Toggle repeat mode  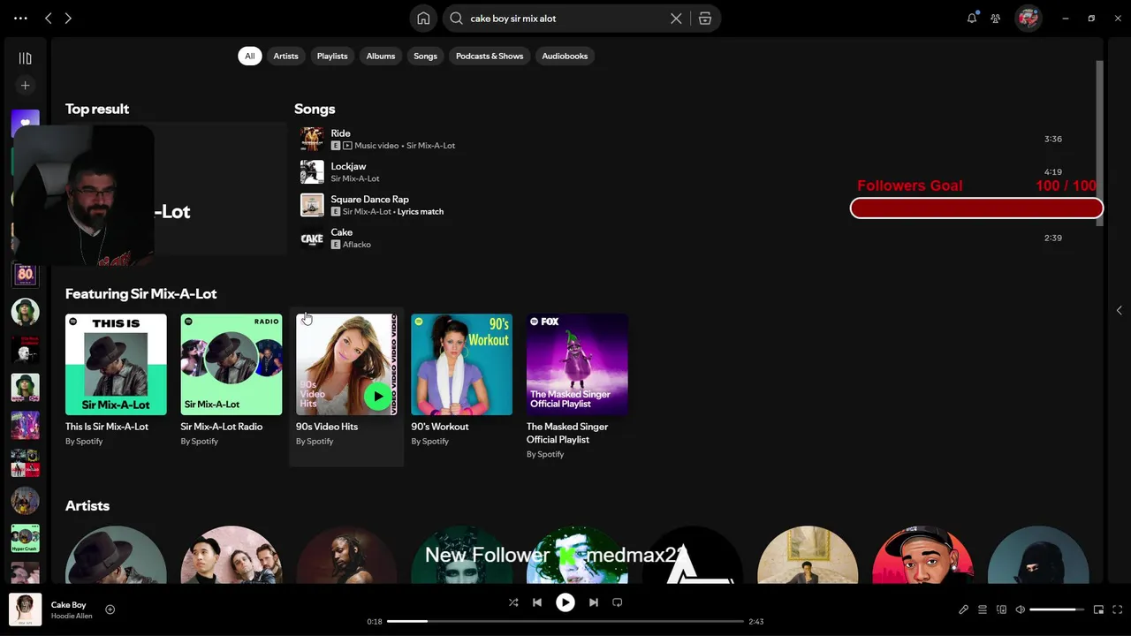click(618, 602)
